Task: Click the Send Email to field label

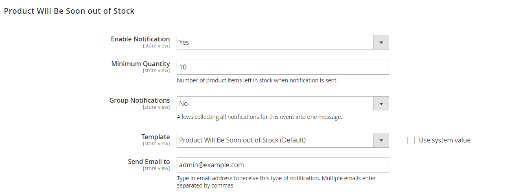Action: click(149, 162)
